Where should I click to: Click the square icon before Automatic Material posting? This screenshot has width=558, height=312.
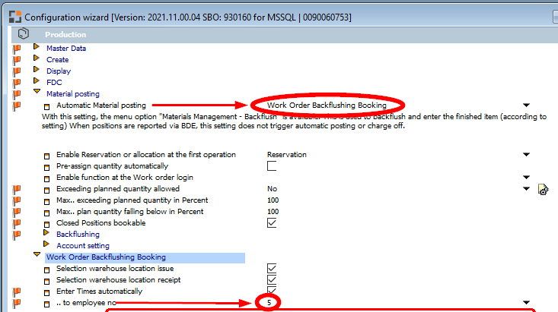pos(47,106)
